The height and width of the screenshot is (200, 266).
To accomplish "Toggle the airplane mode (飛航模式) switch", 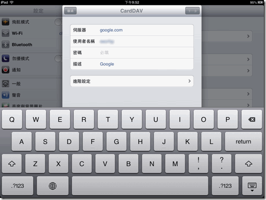I will pyautogui.click(x=58, y=22).
